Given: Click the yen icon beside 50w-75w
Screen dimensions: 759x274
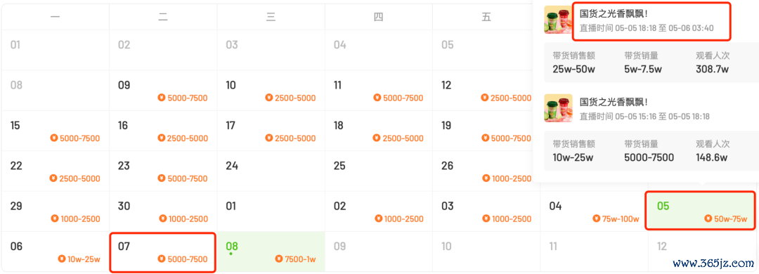Looking at the screenshot, I should (708, 218).
